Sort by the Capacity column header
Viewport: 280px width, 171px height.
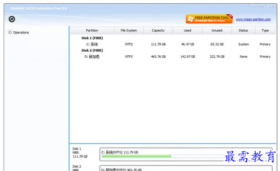pyautogui.click(x=158, y=30)
